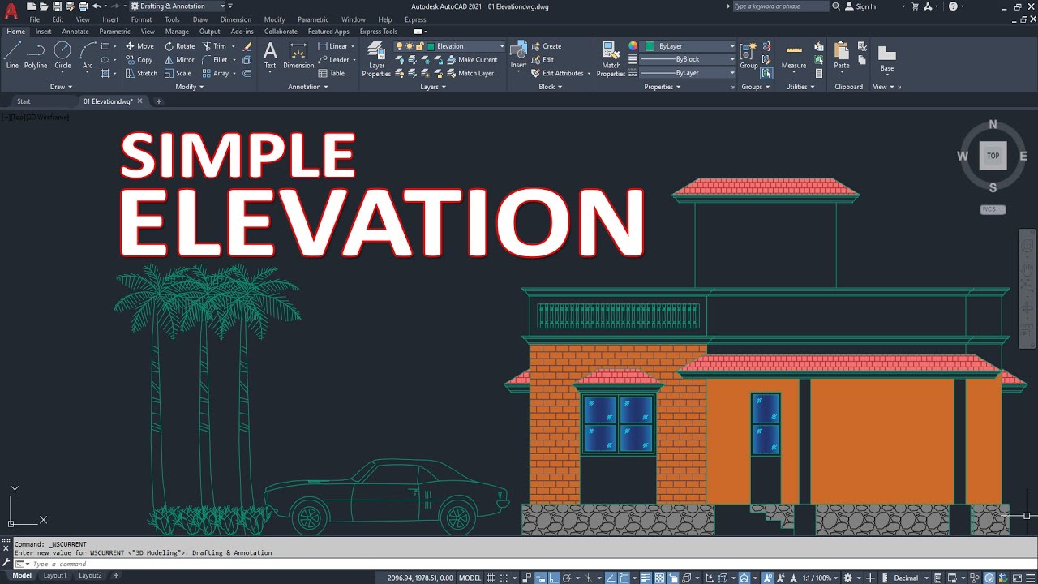This screenshot has width=1038, height=584.
Task: Open the ByBlock lineweight dropdown
Action: coord(688,59)
